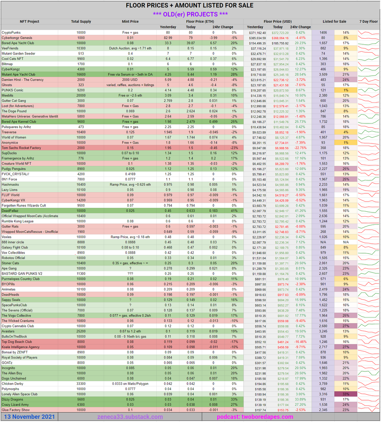This screenshot has height=422, width=381.
Task: Select the Dizzy Dragons name
Action: (x=12, y=399)
